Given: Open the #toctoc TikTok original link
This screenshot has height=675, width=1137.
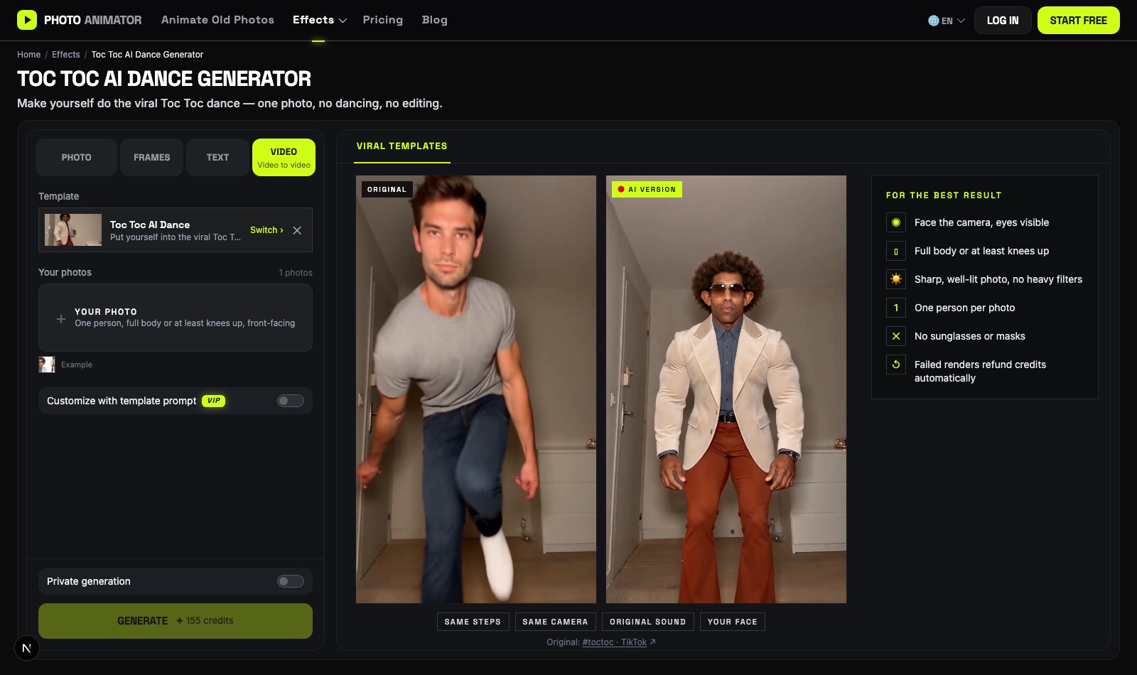Looking at the screenshot, I should [x=615, y=642].
